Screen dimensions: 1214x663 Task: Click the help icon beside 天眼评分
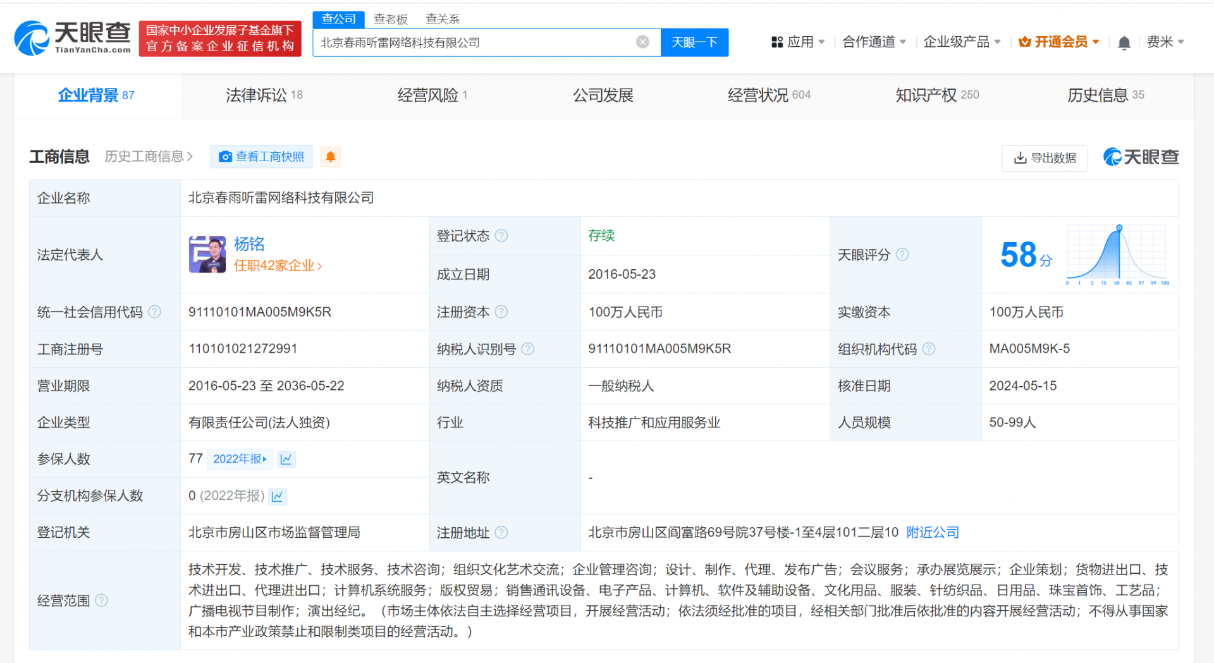[x=902, y=255]
